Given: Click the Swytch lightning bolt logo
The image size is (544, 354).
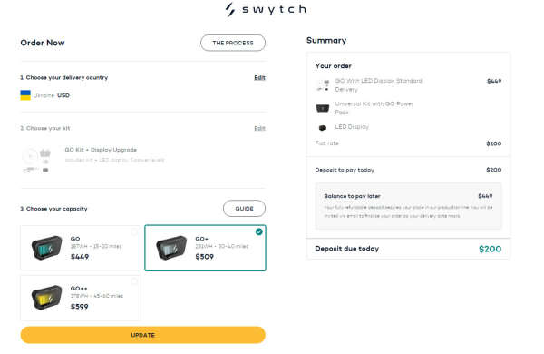Looking at the screenshot, I should (230, 9).
